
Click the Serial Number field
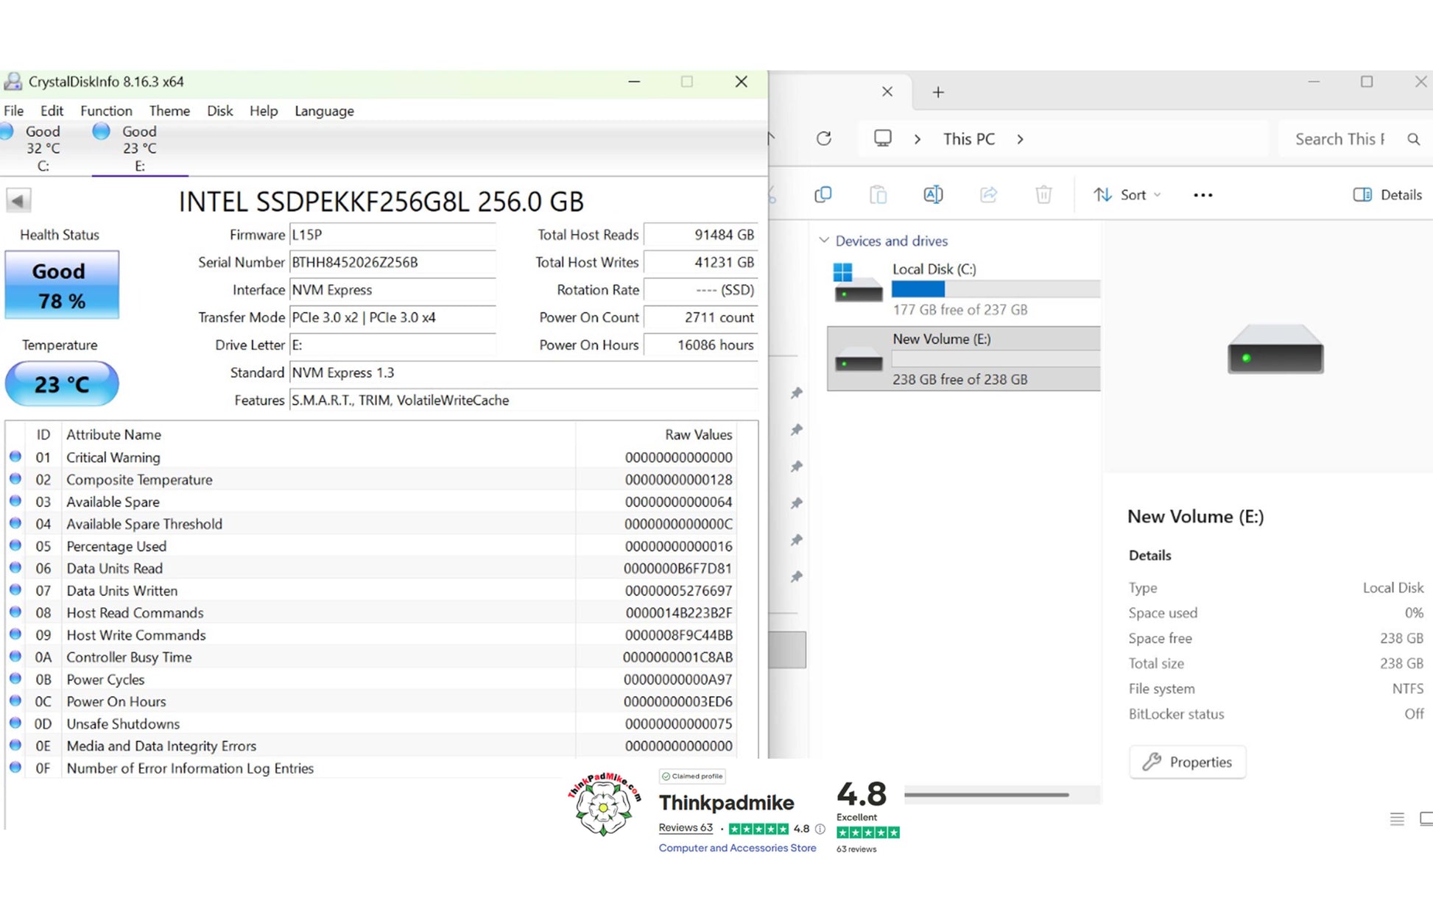(x=392, y=262)
